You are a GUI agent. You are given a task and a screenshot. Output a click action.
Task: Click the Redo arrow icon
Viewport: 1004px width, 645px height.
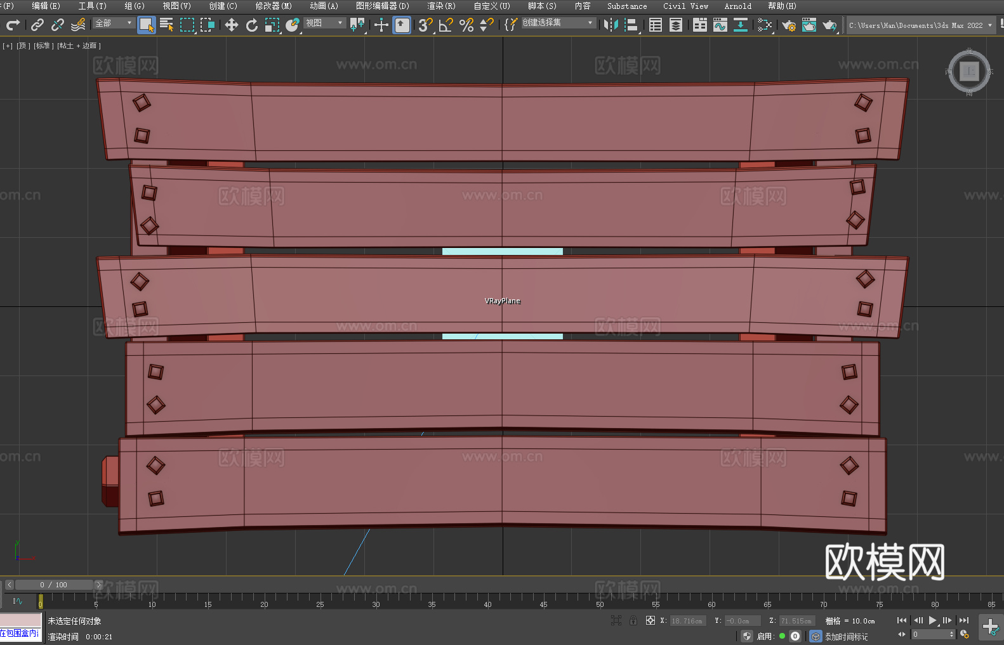coord(13,25)
